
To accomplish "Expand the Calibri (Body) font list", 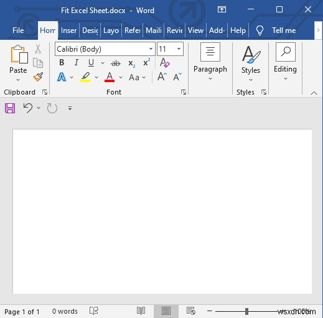I will click(x=151, y=49).
